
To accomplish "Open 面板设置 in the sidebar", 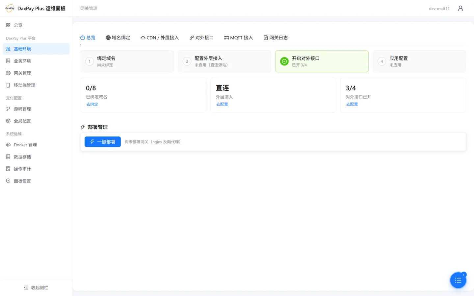I will click(36, 181).
